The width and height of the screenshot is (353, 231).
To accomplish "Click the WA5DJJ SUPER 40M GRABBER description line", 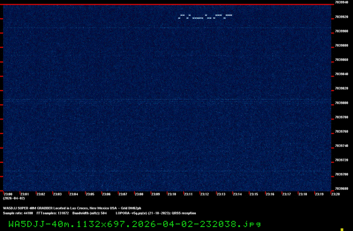I will 72,208.
